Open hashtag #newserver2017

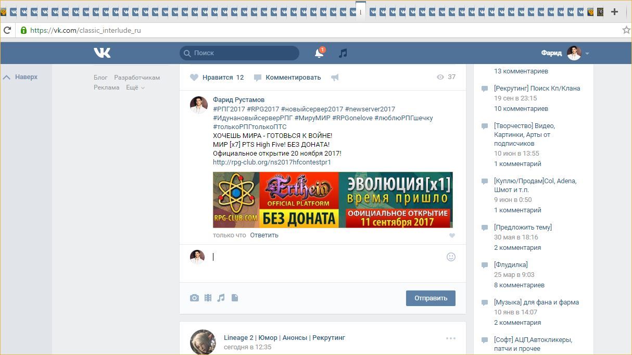[370, 109]
